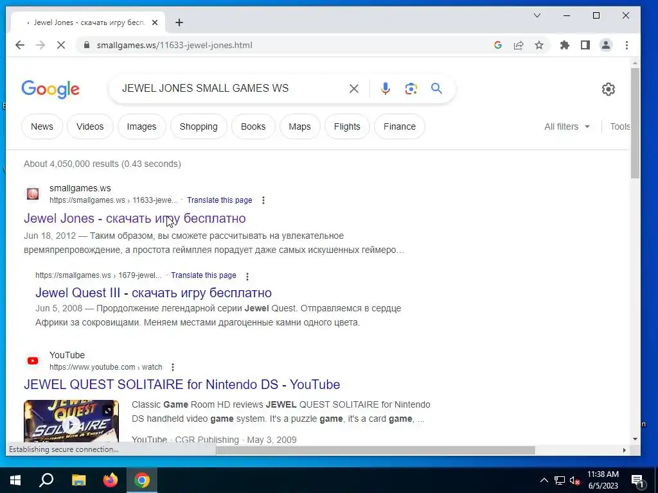The image size is (658, 493).
Task: Open the network tray icon
Action: [560, 480]
